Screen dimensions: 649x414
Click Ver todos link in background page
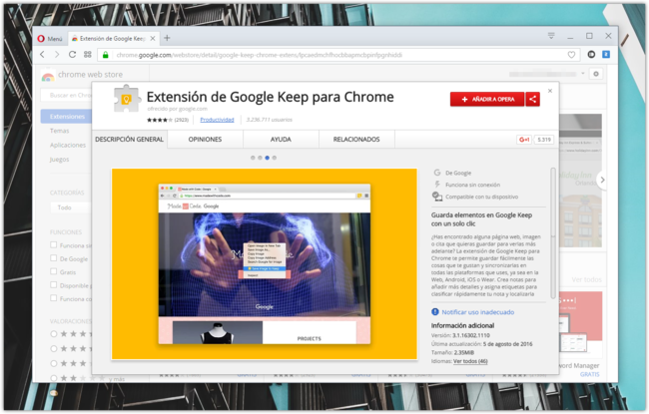tap(586, 279)
